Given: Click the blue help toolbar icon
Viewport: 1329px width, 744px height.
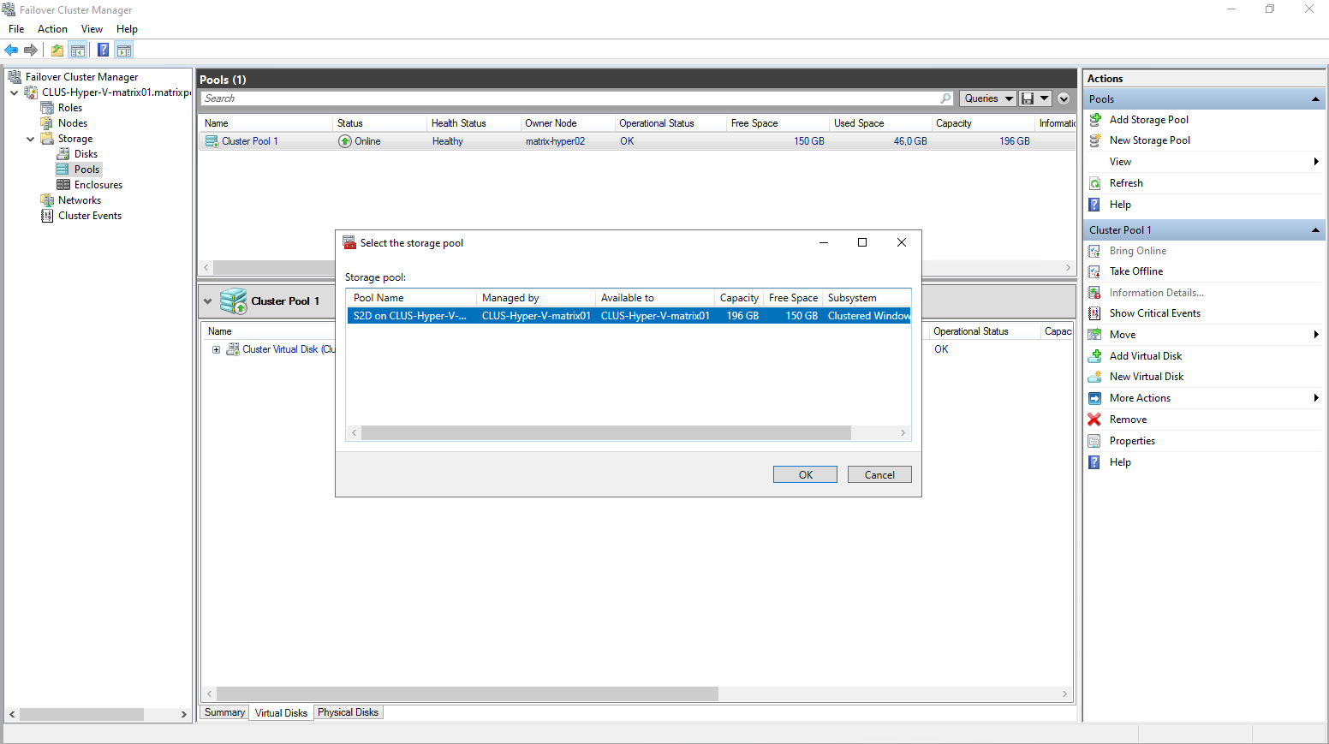Looking at the screenshot, I should pos(103,50).
